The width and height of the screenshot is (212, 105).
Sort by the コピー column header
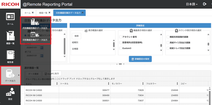click(x=184, y=84)
